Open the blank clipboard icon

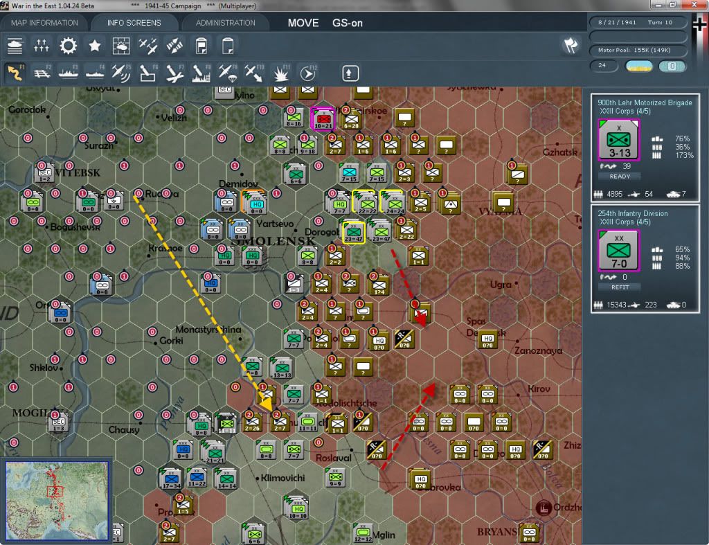228,46
